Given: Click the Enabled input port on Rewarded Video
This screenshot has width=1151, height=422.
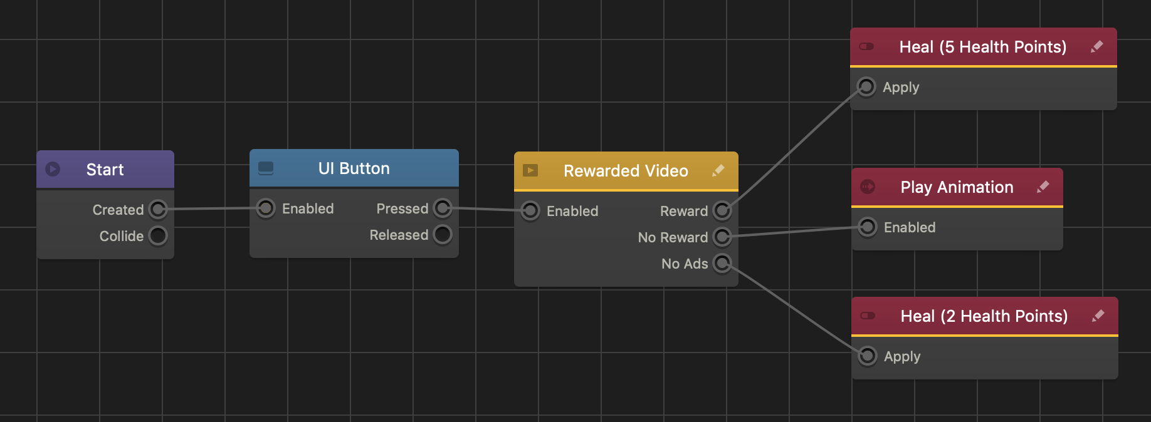Looking at the screenshot, I should [x=530, y=211].
